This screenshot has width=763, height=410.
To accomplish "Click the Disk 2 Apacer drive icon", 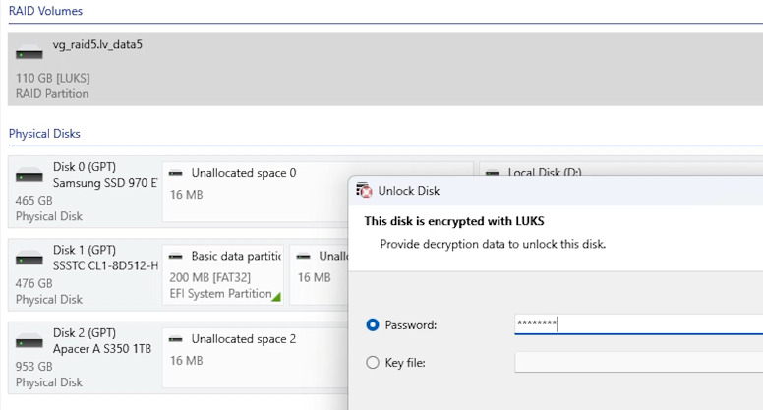I will click(x=29, y=341).
